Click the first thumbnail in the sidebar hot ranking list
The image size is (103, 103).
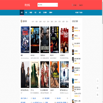[x=73, y=29]
